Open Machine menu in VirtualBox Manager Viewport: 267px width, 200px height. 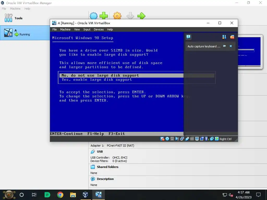click(x=15, y=9)
